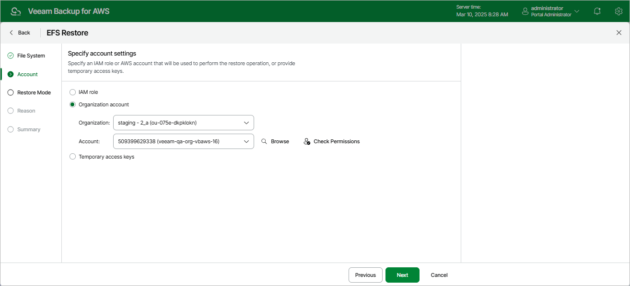Viewport: 630px width, 286px height.
Task: Select the Organization account option
Action: click(72, 104)
